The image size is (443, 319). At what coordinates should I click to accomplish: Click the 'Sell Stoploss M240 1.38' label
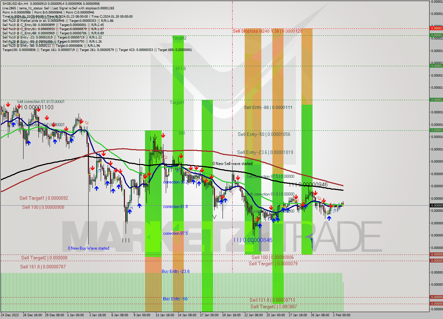[x=268, y=31]
